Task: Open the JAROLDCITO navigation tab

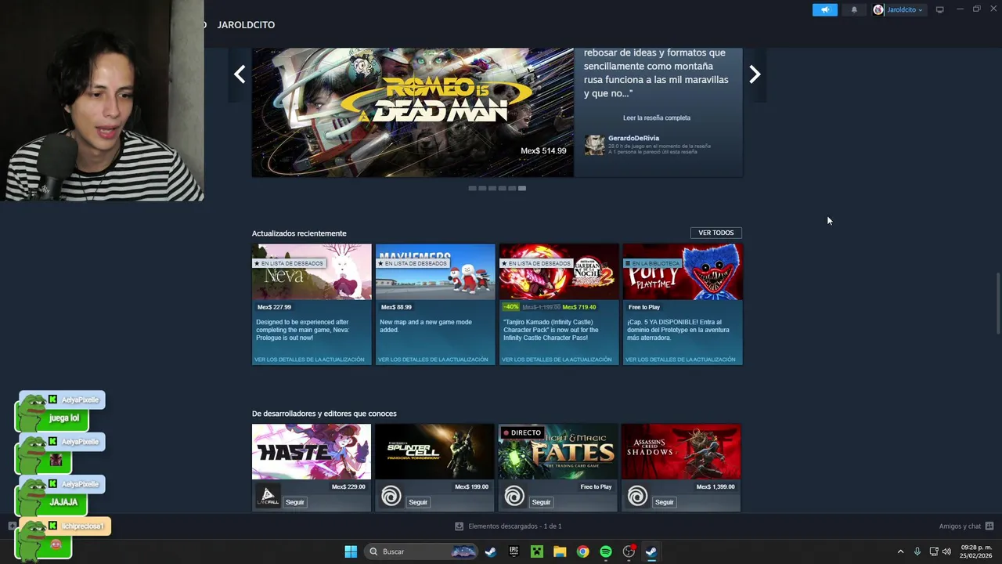Action: coord(246,25)
